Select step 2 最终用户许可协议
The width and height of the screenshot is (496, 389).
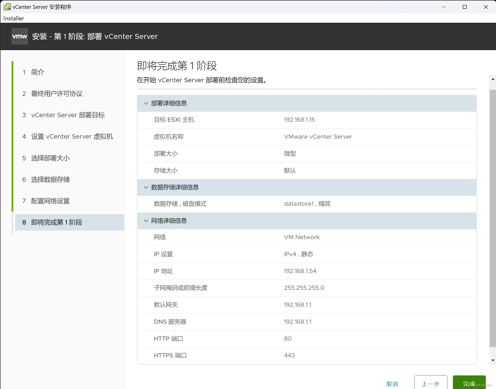[56, 93]
